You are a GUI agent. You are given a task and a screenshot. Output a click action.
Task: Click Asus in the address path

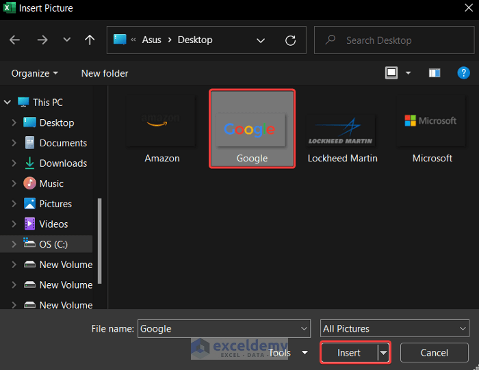151,40
